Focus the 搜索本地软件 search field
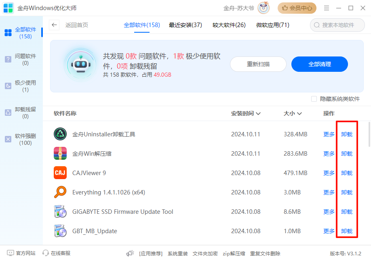This screenshot has width=371, height=261. pos(337,25)
